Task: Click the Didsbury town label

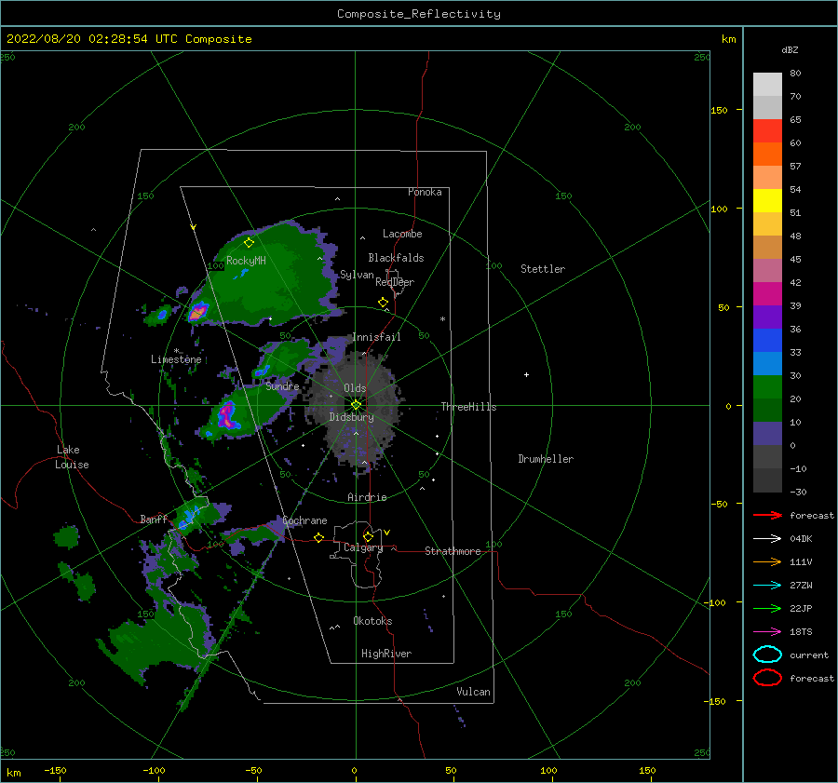Action: (x=351, y=417)
